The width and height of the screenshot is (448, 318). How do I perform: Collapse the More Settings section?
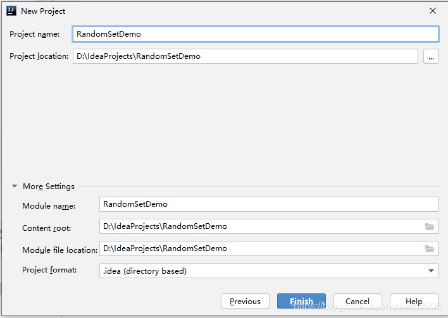point(15,186)
